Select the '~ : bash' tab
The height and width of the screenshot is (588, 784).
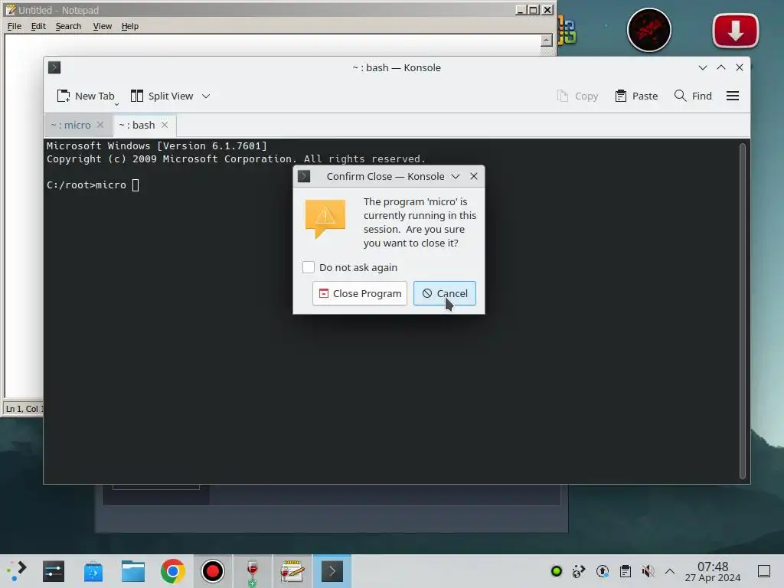point(136,125)
